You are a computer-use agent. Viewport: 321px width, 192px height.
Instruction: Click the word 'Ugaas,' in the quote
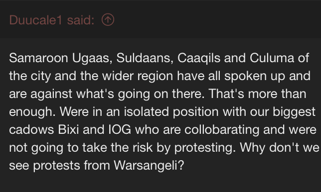tap(92, 58)
